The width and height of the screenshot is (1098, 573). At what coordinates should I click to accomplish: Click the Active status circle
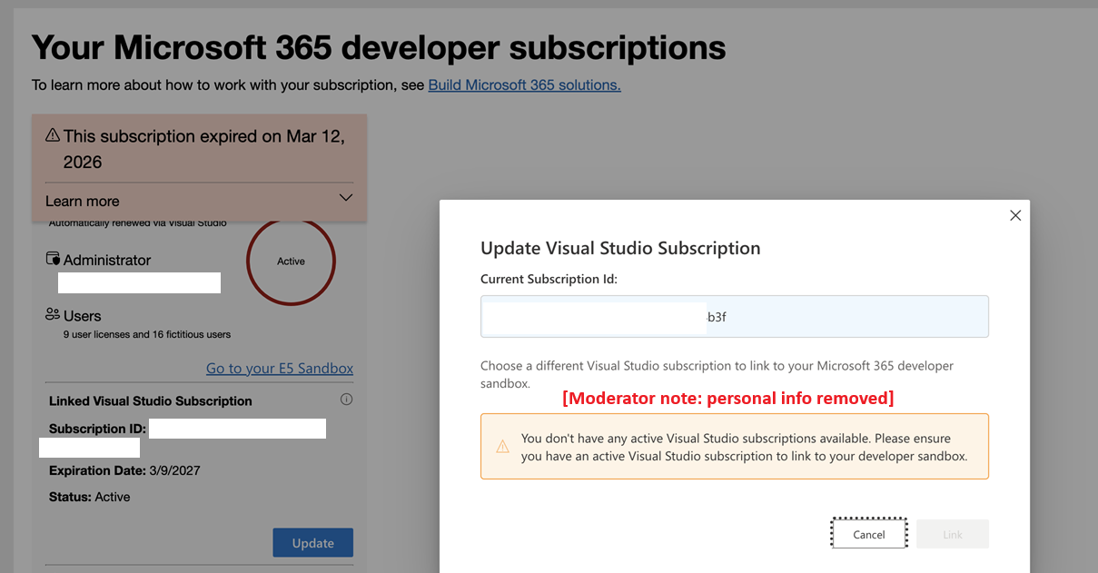(291, 262)
